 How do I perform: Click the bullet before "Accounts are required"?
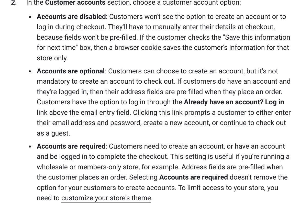(x=30, y=147)
